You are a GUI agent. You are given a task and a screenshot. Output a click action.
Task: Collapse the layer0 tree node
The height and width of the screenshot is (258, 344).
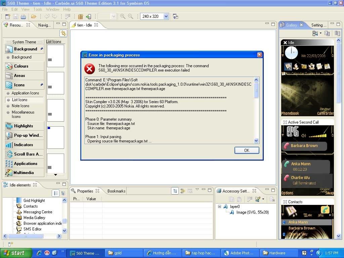click(219, 207)
